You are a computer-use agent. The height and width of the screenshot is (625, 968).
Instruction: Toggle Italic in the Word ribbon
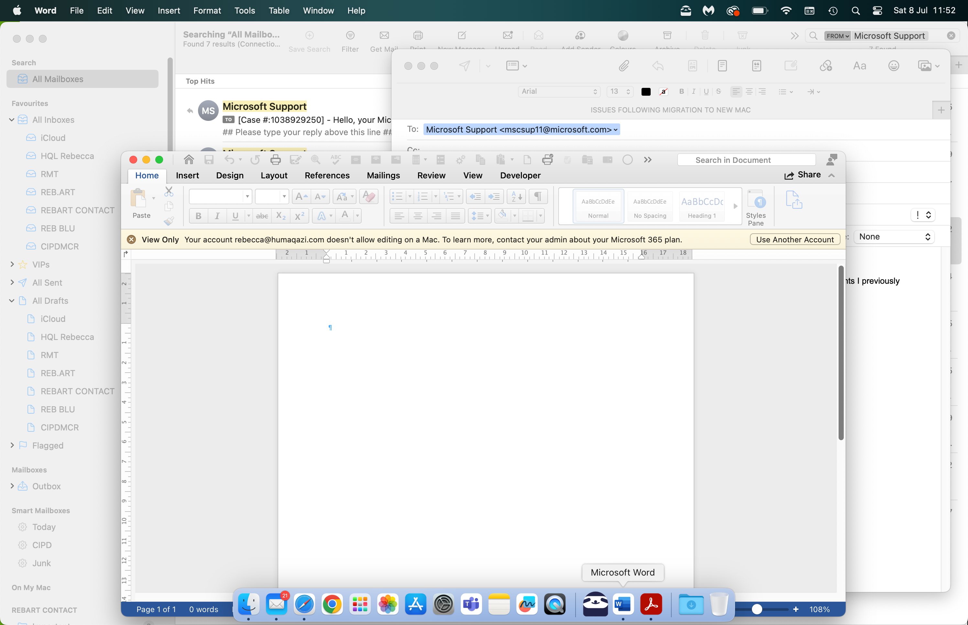[x=217, y=216]
